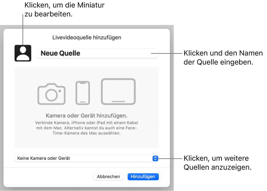Image resolution: width=267 pixels, height=191 pixels.
Task: Click the Kamera oder Gerät hinzufügen heading
Action: 87,116
